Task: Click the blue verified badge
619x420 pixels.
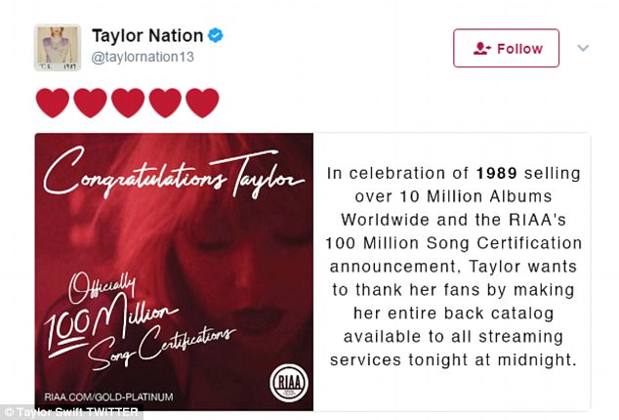Action: click(x=216, y=35)
